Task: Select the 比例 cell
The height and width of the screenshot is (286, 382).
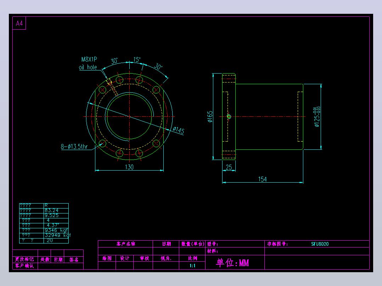Action: [x=192, y=258]
